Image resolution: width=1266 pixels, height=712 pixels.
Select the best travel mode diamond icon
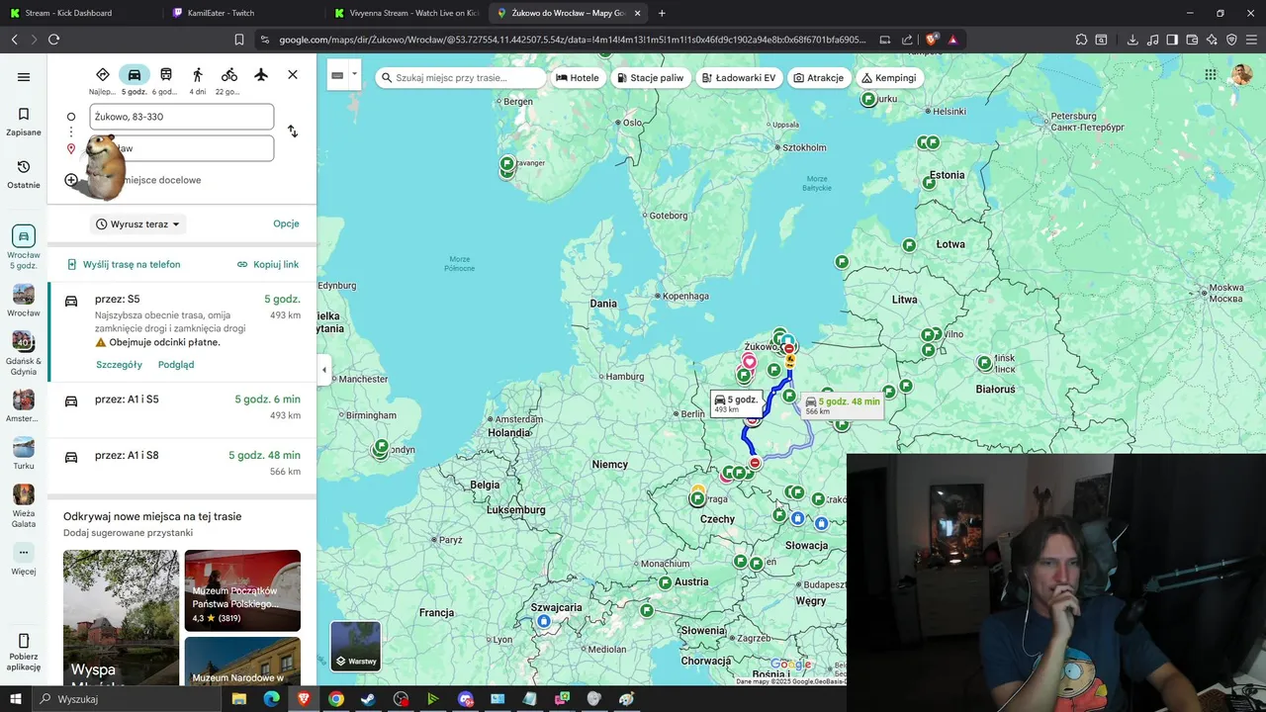[x=103, y=75]
